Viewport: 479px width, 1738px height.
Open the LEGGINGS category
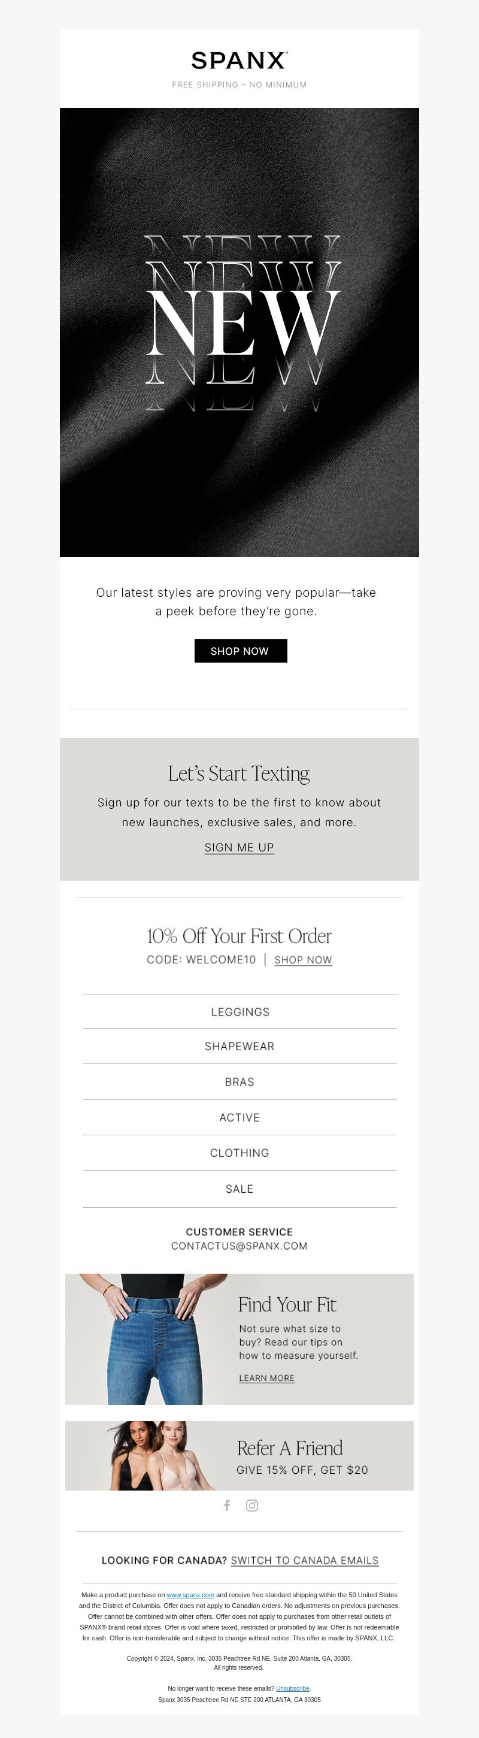(x=239, y=1011)
